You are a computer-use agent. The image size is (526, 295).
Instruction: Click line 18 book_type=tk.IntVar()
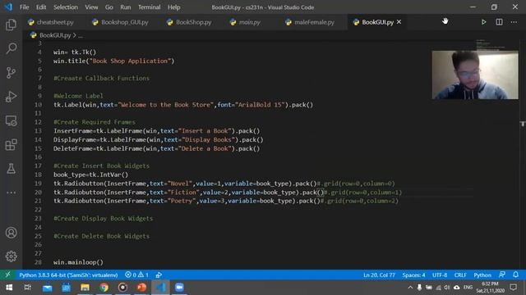click(90, 175)
